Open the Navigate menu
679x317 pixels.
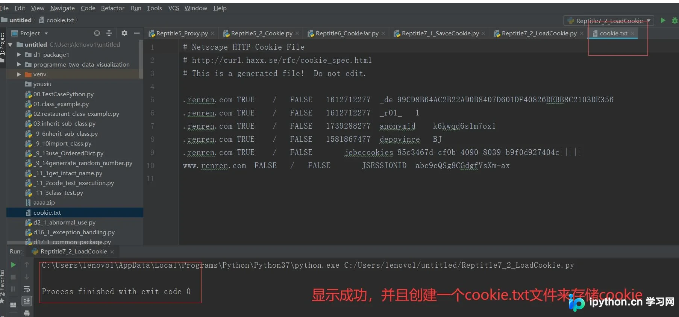coord(62,8)
